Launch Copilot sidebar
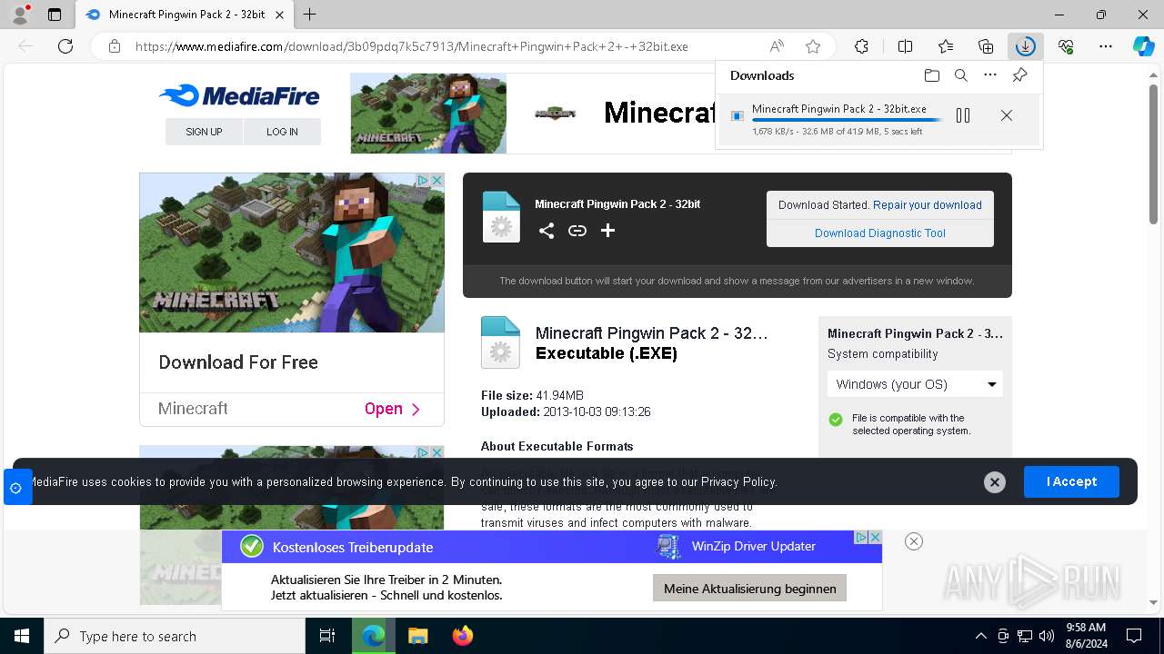The image size is (1164, 654). click(x=1143, y=46)
